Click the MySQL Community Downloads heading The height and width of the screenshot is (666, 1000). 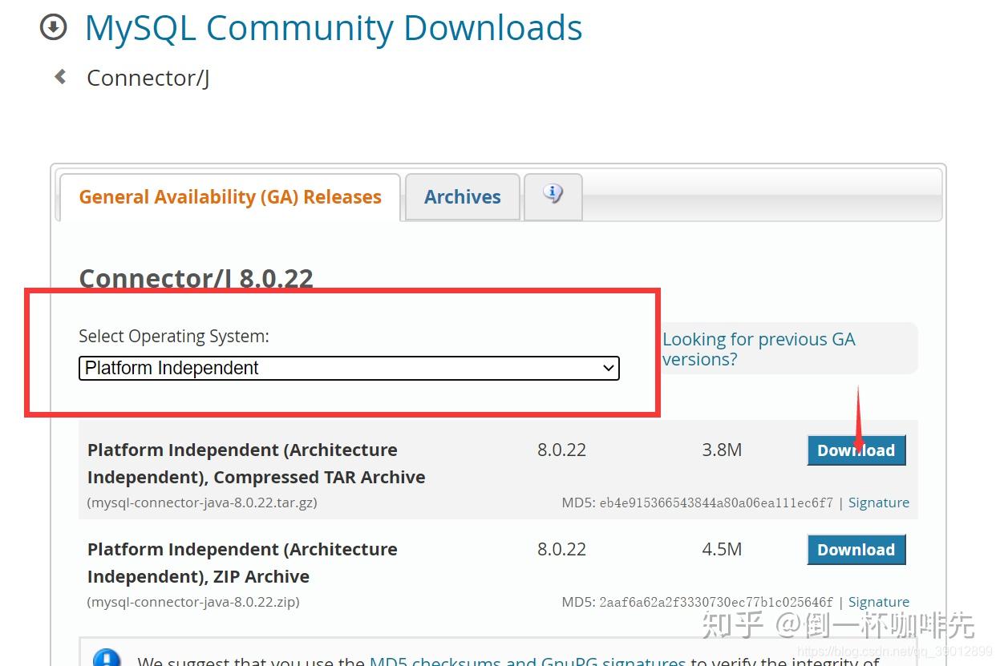pyautogui.click(x=334, y=28)
